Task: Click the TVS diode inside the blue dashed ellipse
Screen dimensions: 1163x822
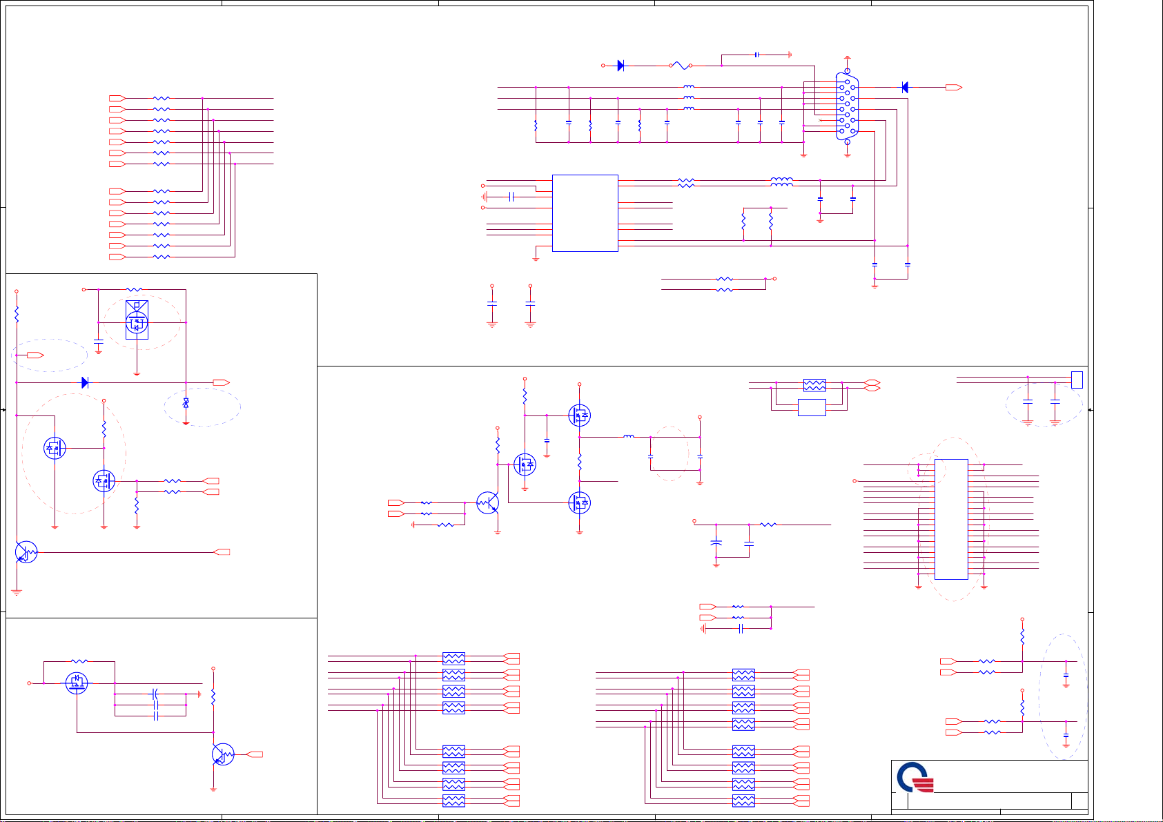Action: coord(186,403)
